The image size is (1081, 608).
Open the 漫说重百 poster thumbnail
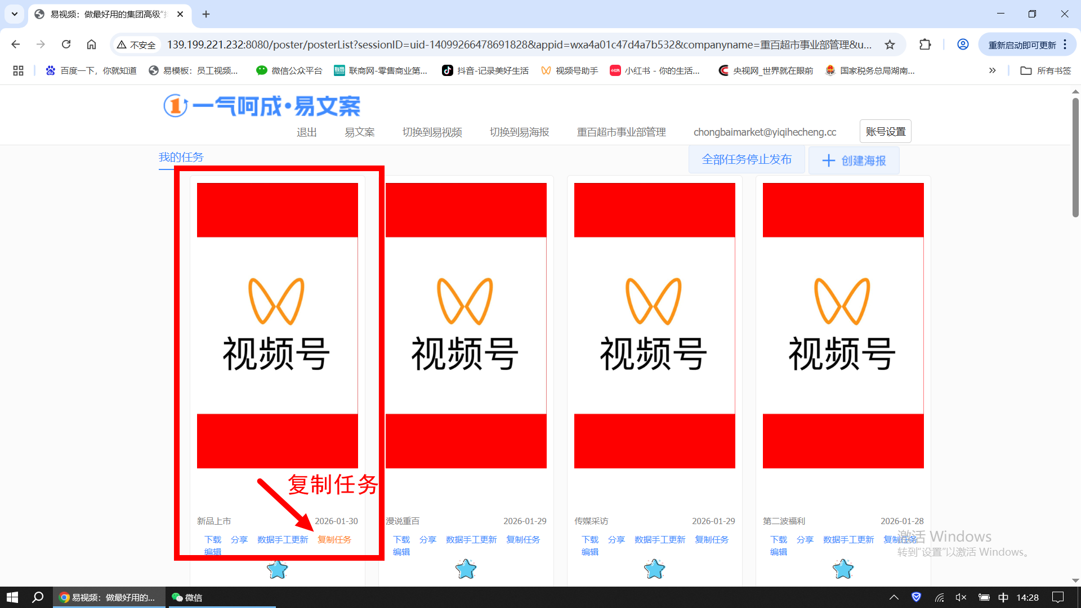(466, 325)
